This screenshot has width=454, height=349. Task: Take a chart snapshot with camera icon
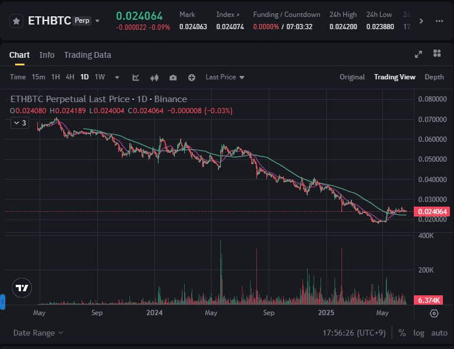pyautogui.click(x=173, y=78)
